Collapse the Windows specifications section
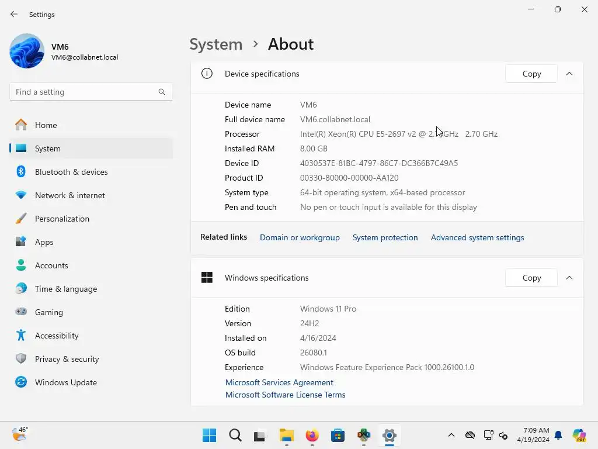 point(569,278)
